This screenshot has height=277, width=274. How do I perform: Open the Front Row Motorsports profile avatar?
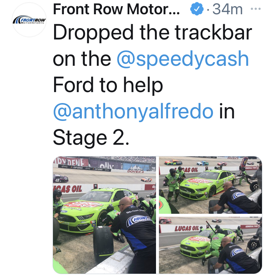pyautogui.click(x=29, y=20)
